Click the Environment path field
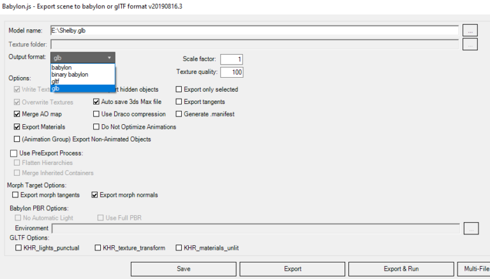The width and height of the screenshot is (490, 279). [x=256, y=229]
